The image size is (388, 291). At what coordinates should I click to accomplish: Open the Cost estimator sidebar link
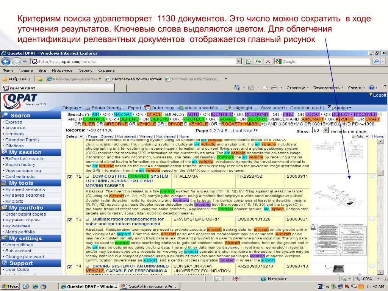pyautogui.click(x=21, y=177)
